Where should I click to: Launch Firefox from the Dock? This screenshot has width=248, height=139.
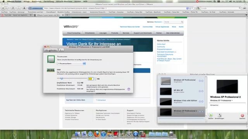pyautogui.click(x=97, y=134)
